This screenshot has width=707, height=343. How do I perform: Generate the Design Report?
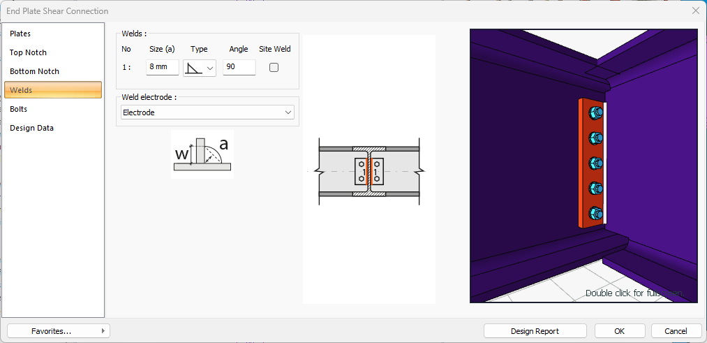(535, 331)
